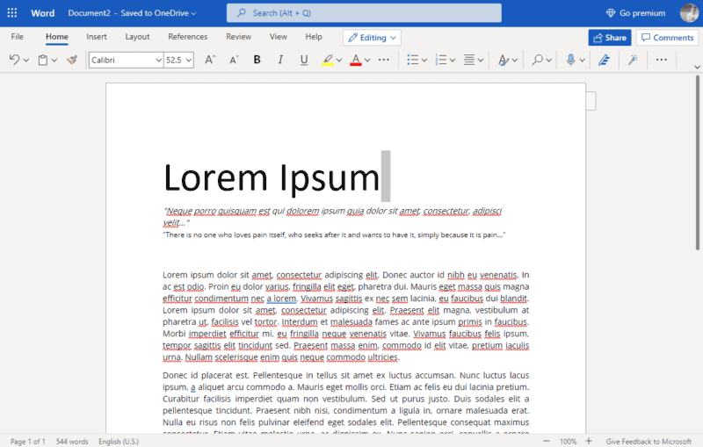The height and width of the screenshot is (447, 703).
Task: Click in the Search box
Action: click(364, 13)
